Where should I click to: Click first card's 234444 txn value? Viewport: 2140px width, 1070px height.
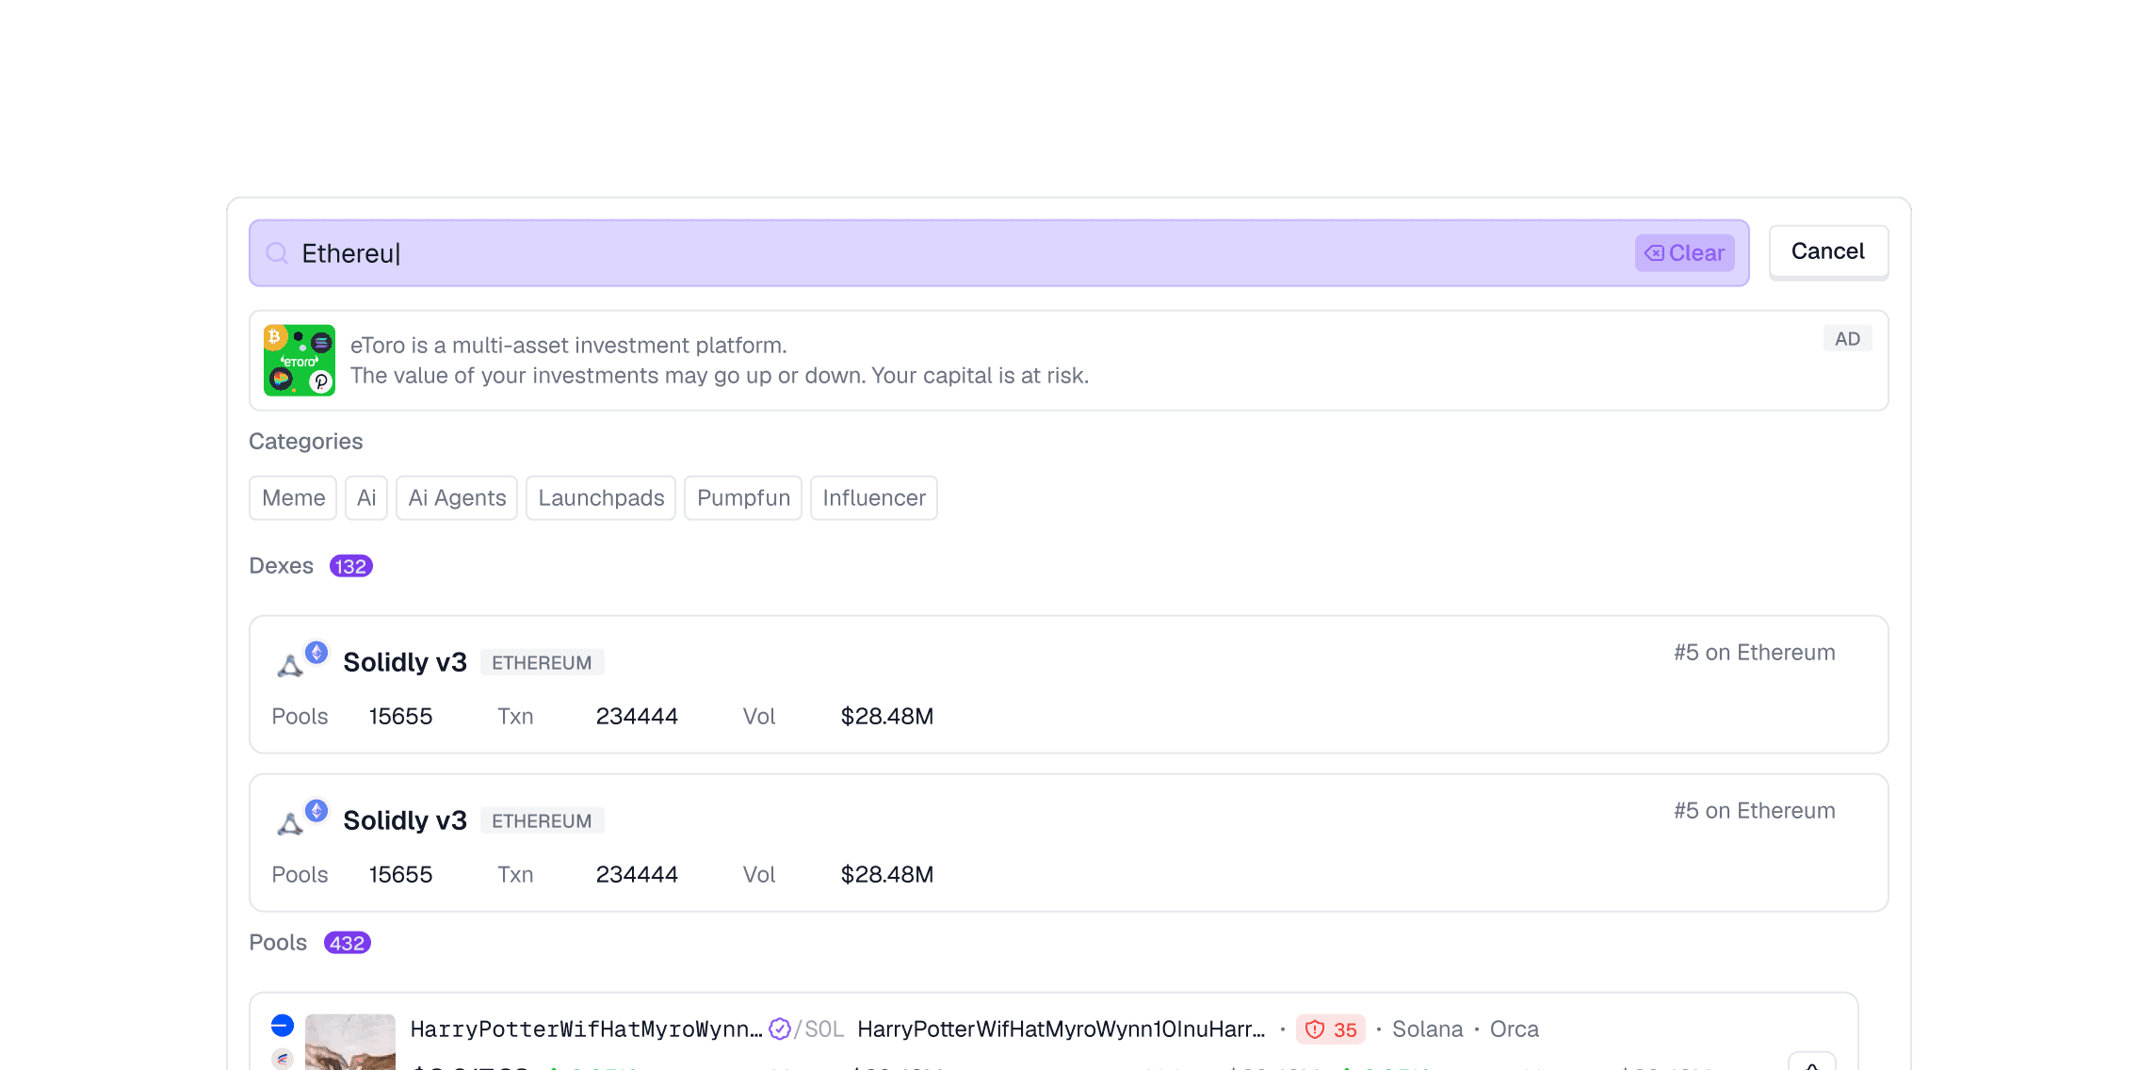click(637, 717)
